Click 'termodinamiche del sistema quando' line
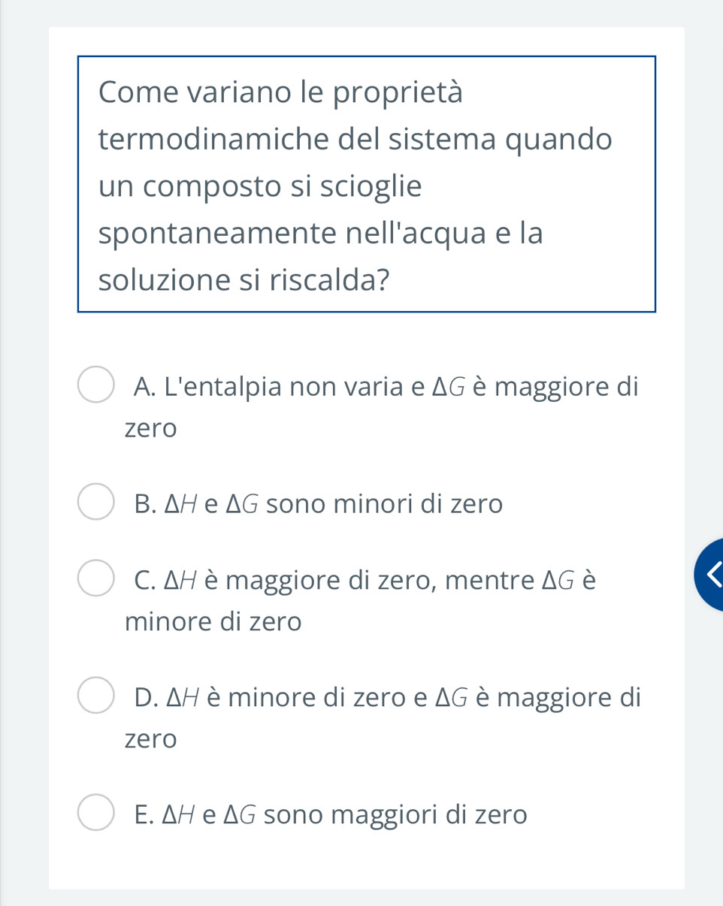The height and width of the screenshot is (906, 723). [355, 139]
